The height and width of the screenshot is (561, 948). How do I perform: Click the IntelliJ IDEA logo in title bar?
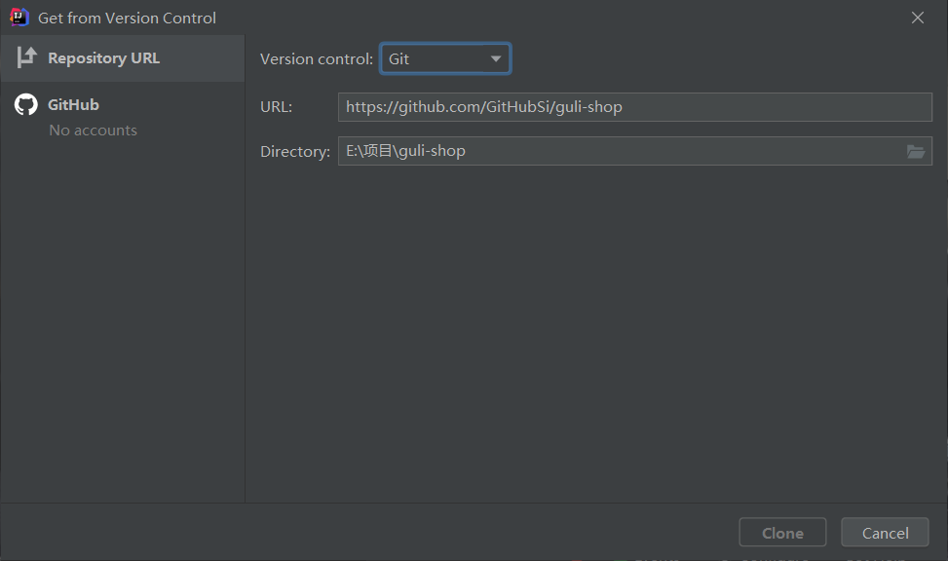[x=19, y=18]
